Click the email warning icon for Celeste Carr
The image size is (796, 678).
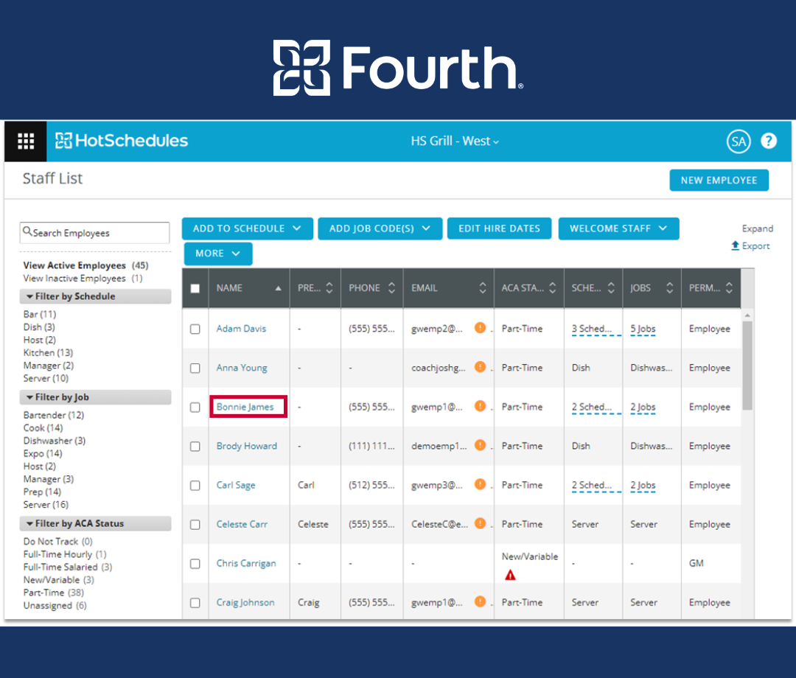pos(480,523)
